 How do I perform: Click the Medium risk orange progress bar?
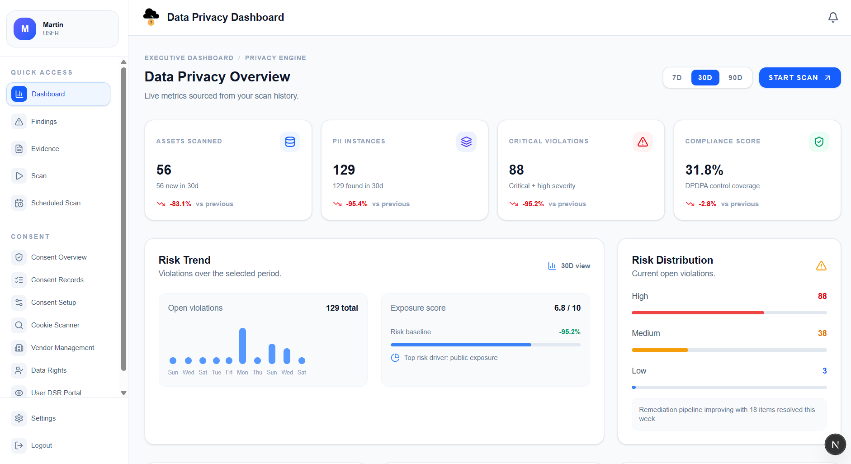660,350
